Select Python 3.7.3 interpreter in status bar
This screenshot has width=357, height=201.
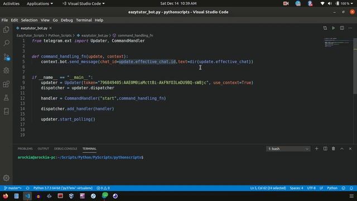[x=63, y=188]
